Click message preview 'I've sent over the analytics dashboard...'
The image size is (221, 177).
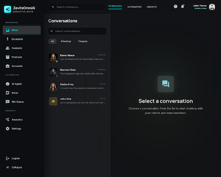pos(82,88)
